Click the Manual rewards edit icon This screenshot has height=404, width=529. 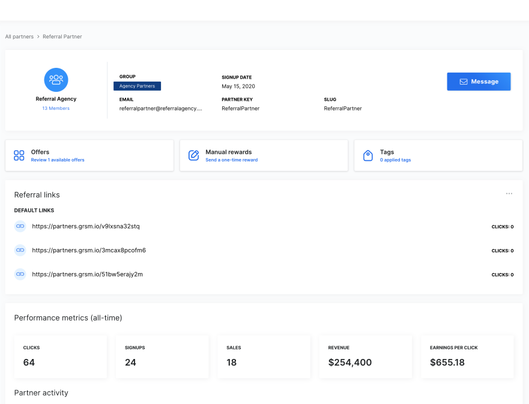pos(194,155)
